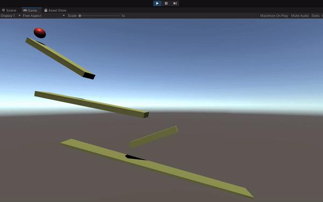Image resolution: width=323 pixels, height=202 pixels.
Task: Click the Play button
Action: 157,3
